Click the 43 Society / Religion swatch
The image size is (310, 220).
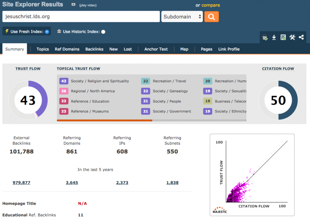(64, 81)
